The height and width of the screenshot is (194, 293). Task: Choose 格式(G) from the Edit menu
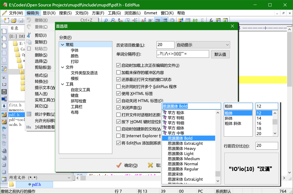point(41,75)
